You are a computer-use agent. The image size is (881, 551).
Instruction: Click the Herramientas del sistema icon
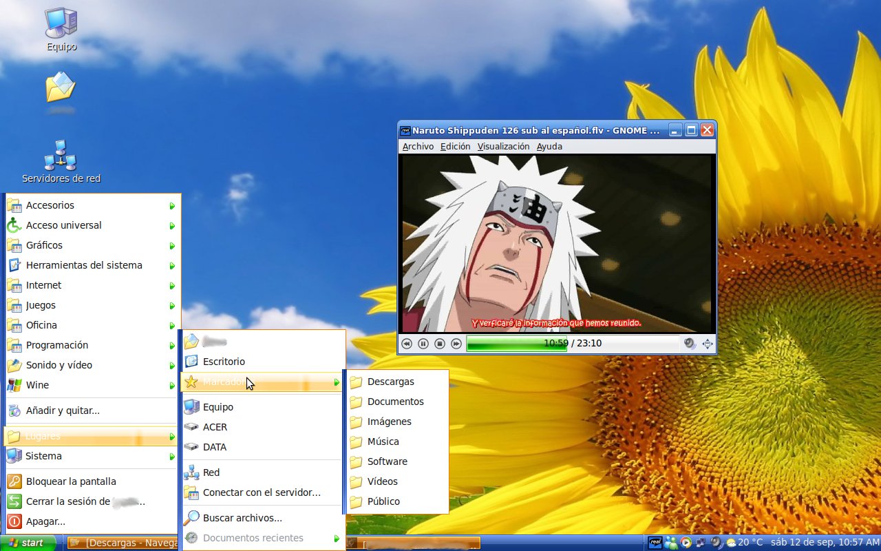point(14,265)
